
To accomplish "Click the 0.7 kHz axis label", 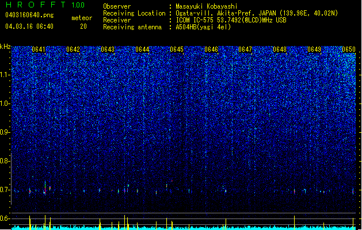I will pos(5,190).
